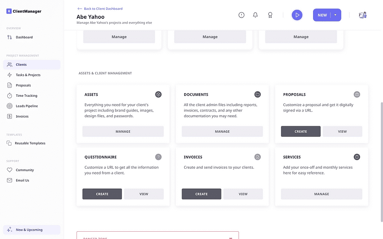
Task: Open the Time Tracking stopwatch icon
Action: pyautogui.click(x=9, y=95)
